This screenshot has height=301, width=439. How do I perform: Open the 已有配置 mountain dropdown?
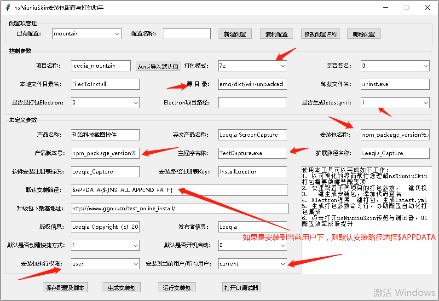click(87, 34)
